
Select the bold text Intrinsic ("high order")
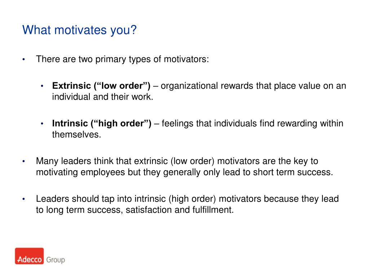(x=102, y=123)
